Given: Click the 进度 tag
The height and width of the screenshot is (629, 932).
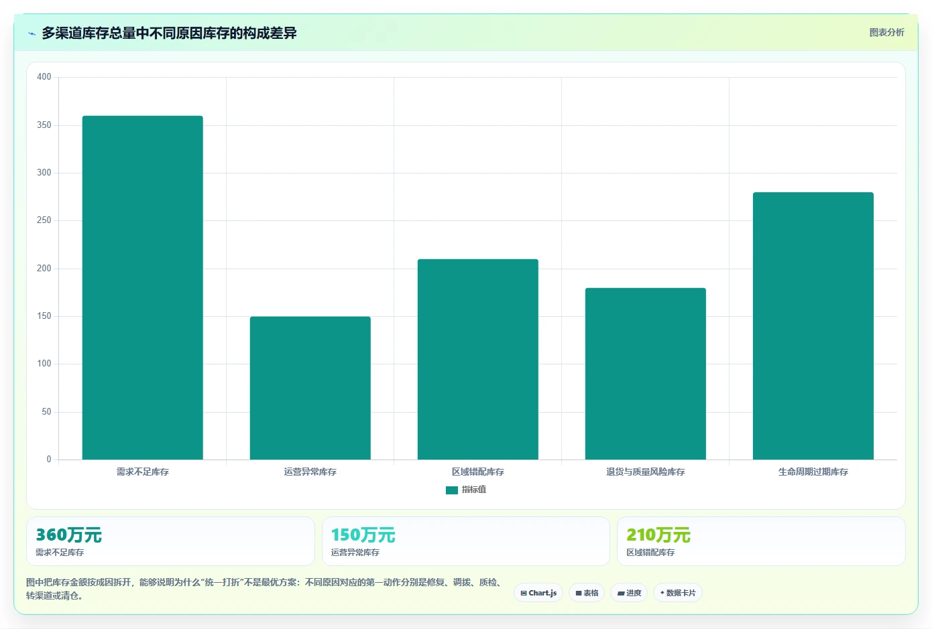Looking at the screenshot, I should pos(629,593).
